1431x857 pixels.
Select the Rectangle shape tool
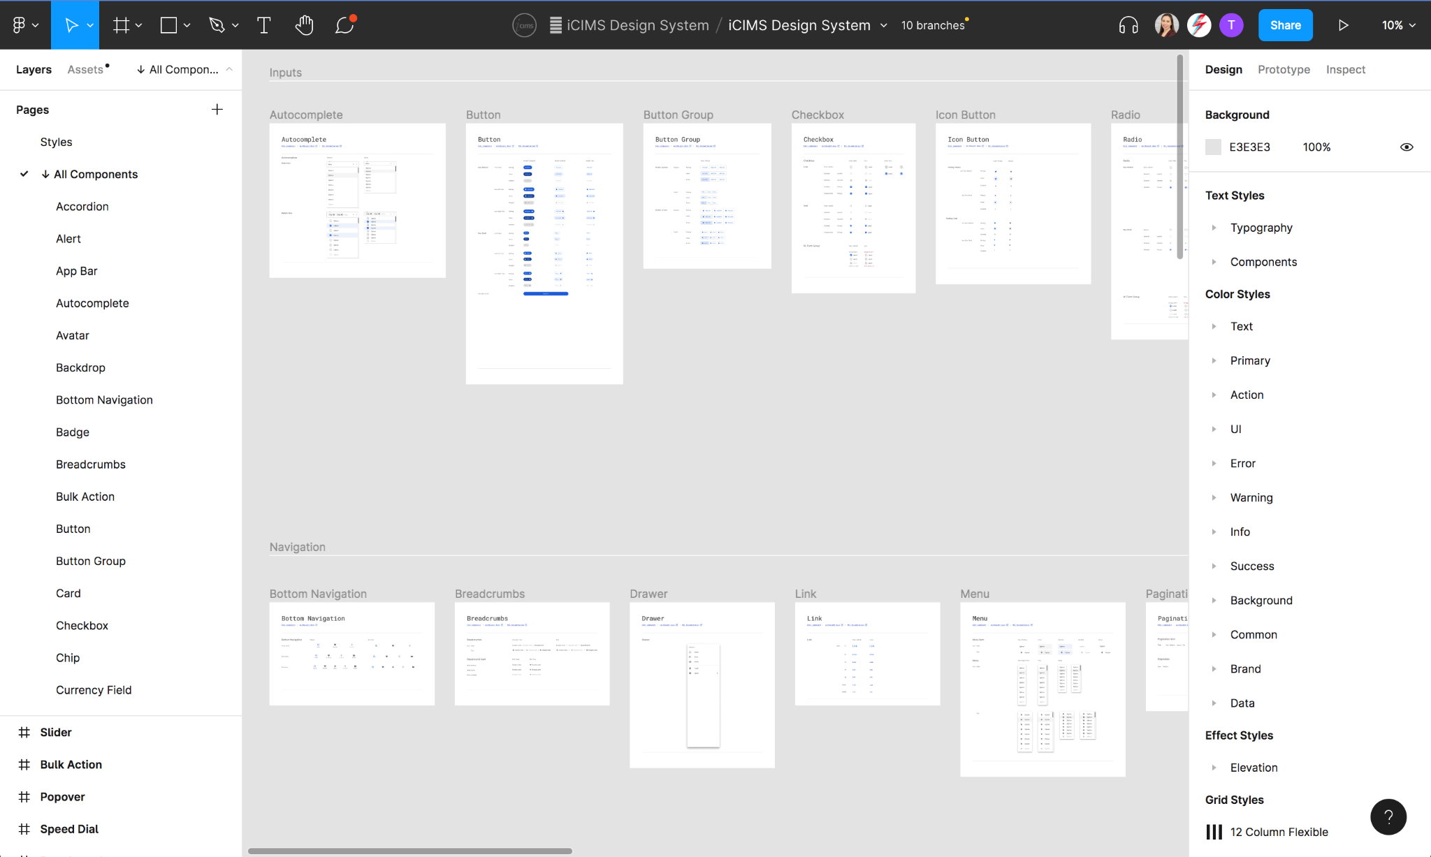click(x=168, y=25)
